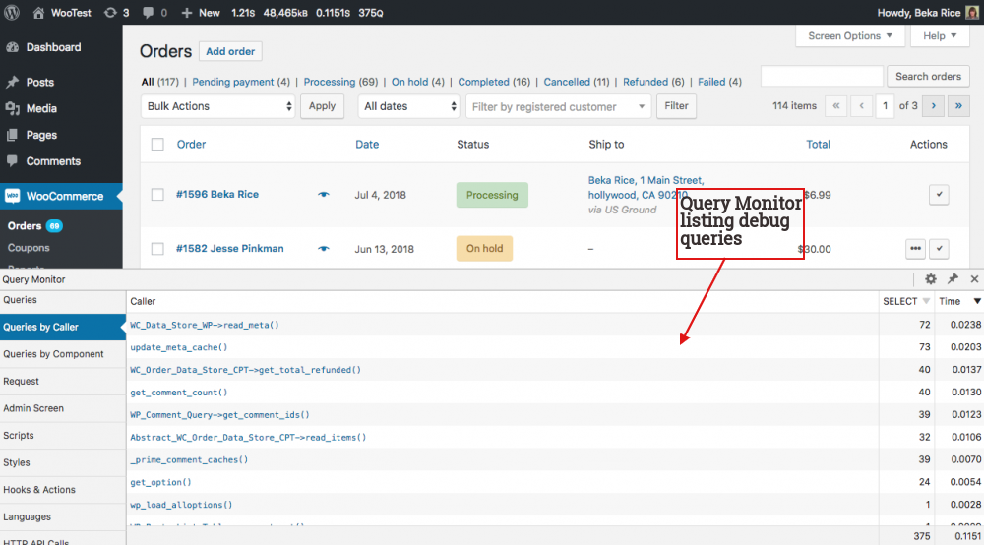This screenshot has width=984, height=545.
Task: Open Query Monitor settings gear
Action: pyautogui.click(x=931, y=279)
